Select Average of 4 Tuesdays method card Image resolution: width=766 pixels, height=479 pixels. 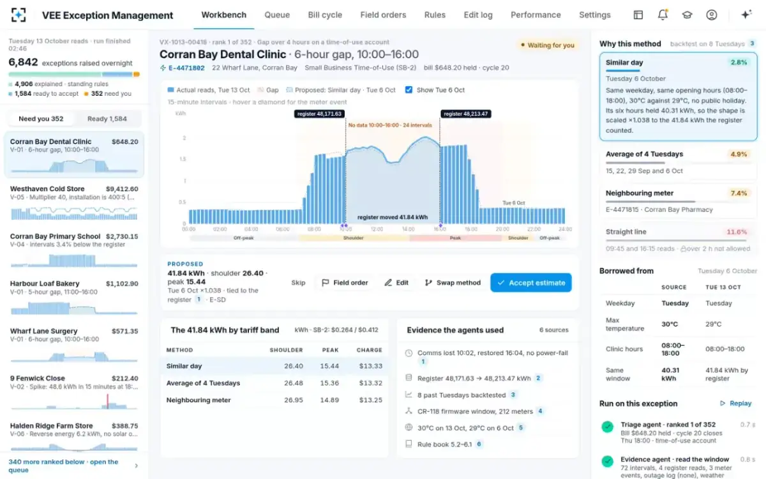click(x=679, y=163)
